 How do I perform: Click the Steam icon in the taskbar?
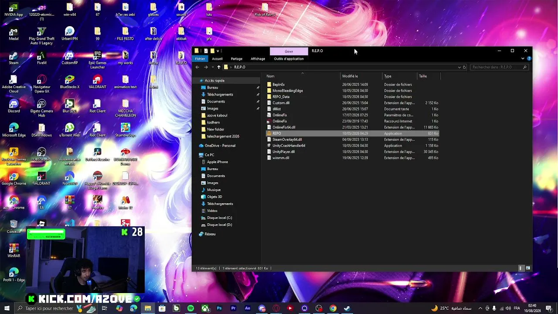347,308
